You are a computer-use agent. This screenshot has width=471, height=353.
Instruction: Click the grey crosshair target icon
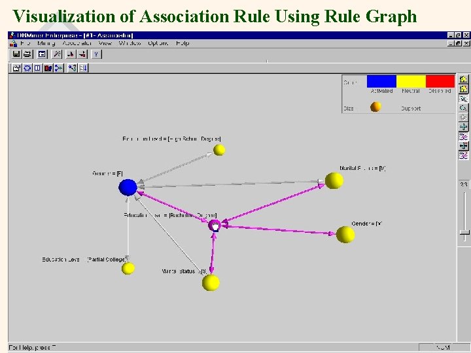(x=464, y=118)
